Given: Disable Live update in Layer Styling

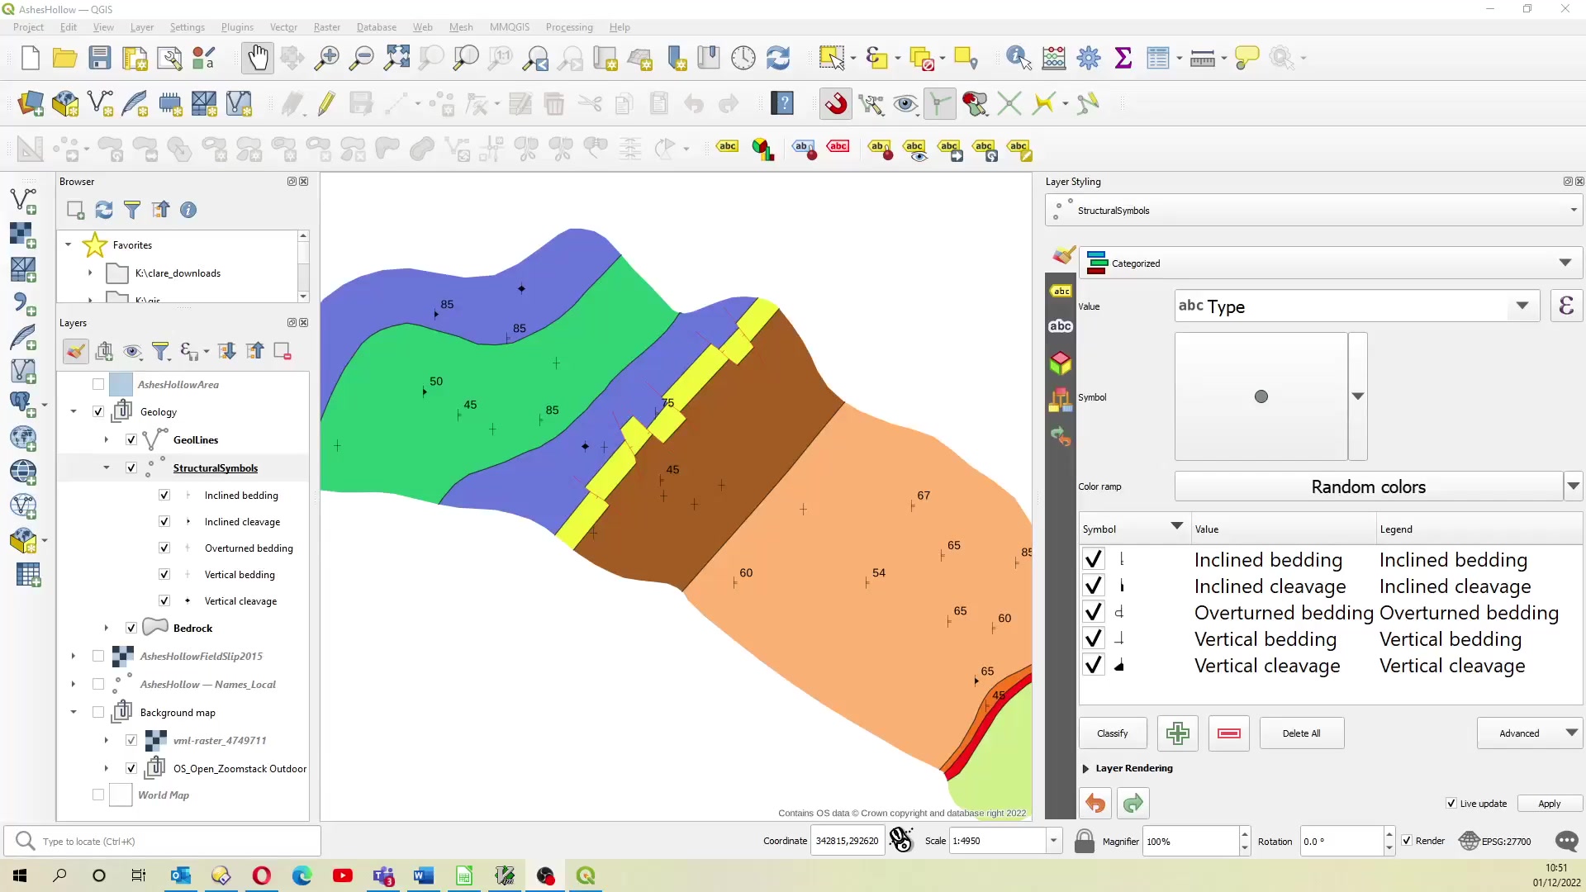Looking at the screenshot, I should [x=1451, y=803].
